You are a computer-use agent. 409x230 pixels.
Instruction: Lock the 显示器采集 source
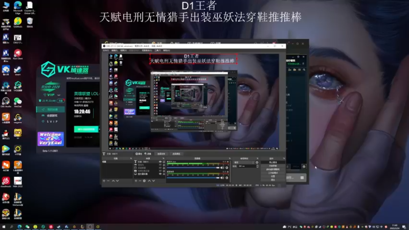click(164, 174)
